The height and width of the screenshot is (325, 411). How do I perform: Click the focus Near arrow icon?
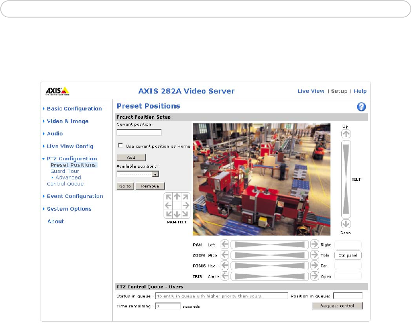(x=225, y=265)
